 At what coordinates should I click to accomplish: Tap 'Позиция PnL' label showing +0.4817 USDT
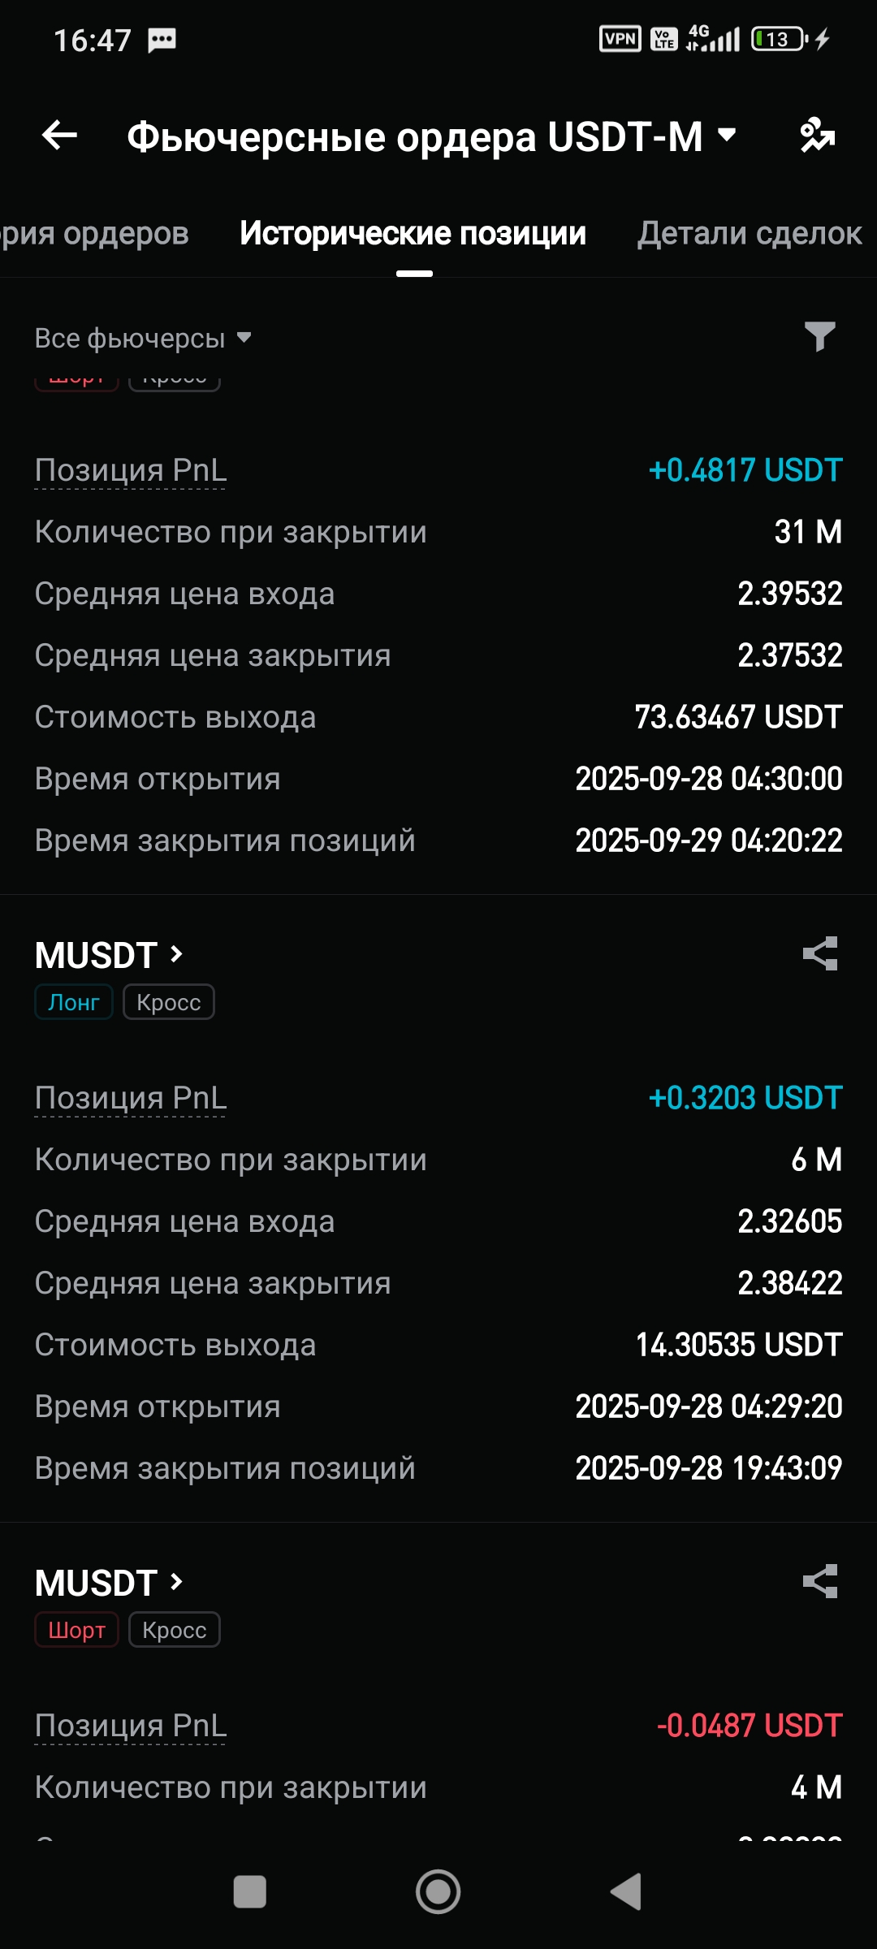[131, 470]
